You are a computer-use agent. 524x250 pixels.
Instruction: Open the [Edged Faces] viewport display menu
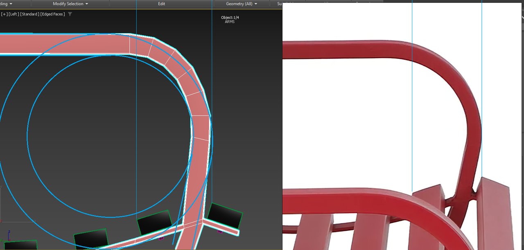[52, 14]
